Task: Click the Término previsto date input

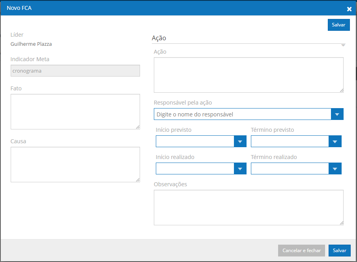Action: [290, 141]
